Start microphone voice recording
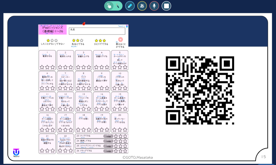Viewport: 276px width, 165px height. (154, 6)
